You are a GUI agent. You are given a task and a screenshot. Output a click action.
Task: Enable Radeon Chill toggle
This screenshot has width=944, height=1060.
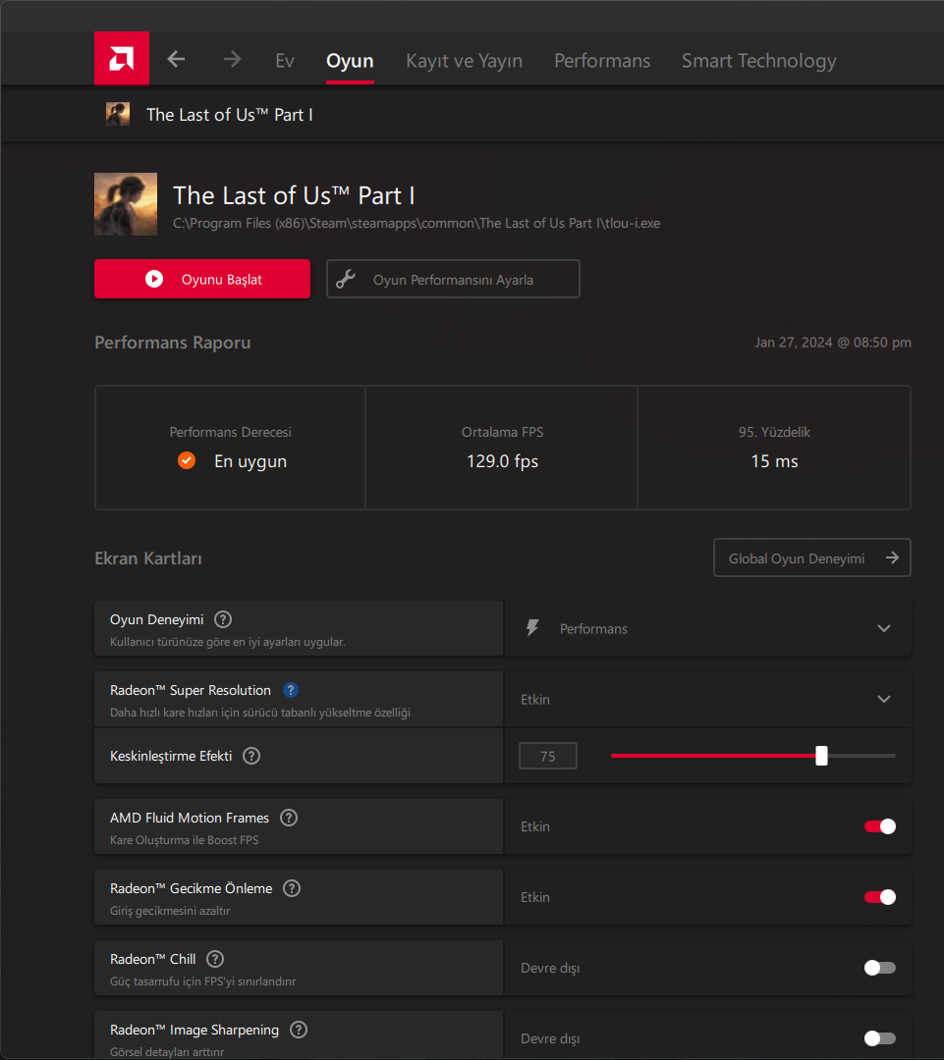tap(880, 968)
